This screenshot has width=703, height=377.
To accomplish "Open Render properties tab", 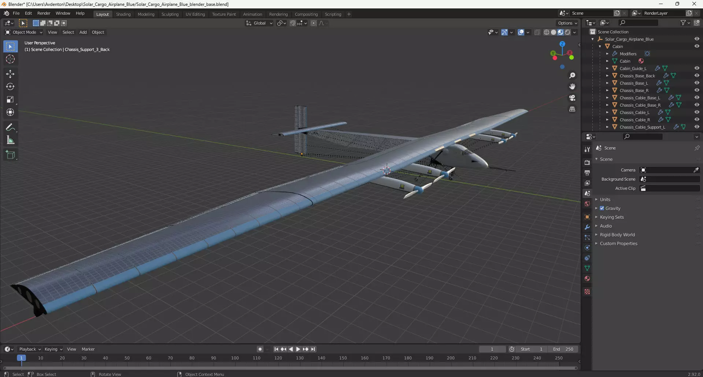I will 587,162.
